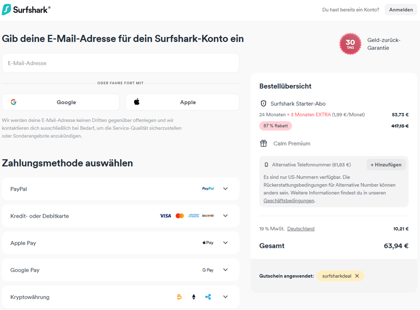Image resolution: width=420 pixels, height=310 pixels.
Task: Expand the Kryptowährung chevron
Action: coord(226,297)
